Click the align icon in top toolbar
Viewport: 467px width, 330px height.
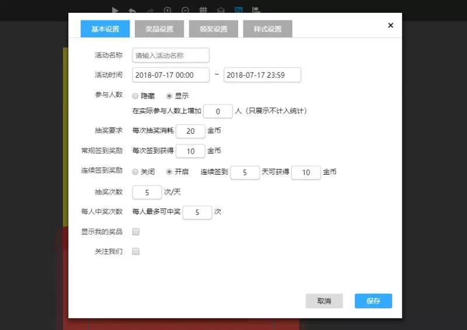click(x=256, y=11)
